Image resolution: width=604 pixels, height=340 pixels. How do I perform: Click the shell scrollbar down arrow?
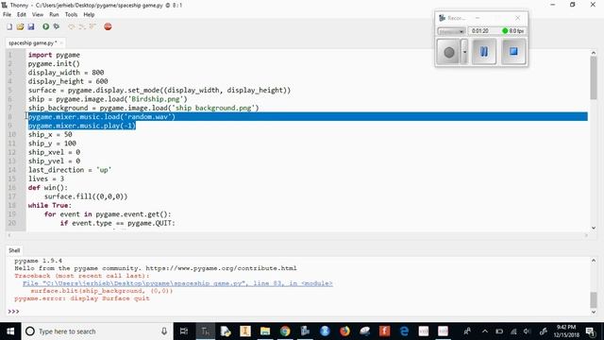pyautogui.click(x=594, y=312)
